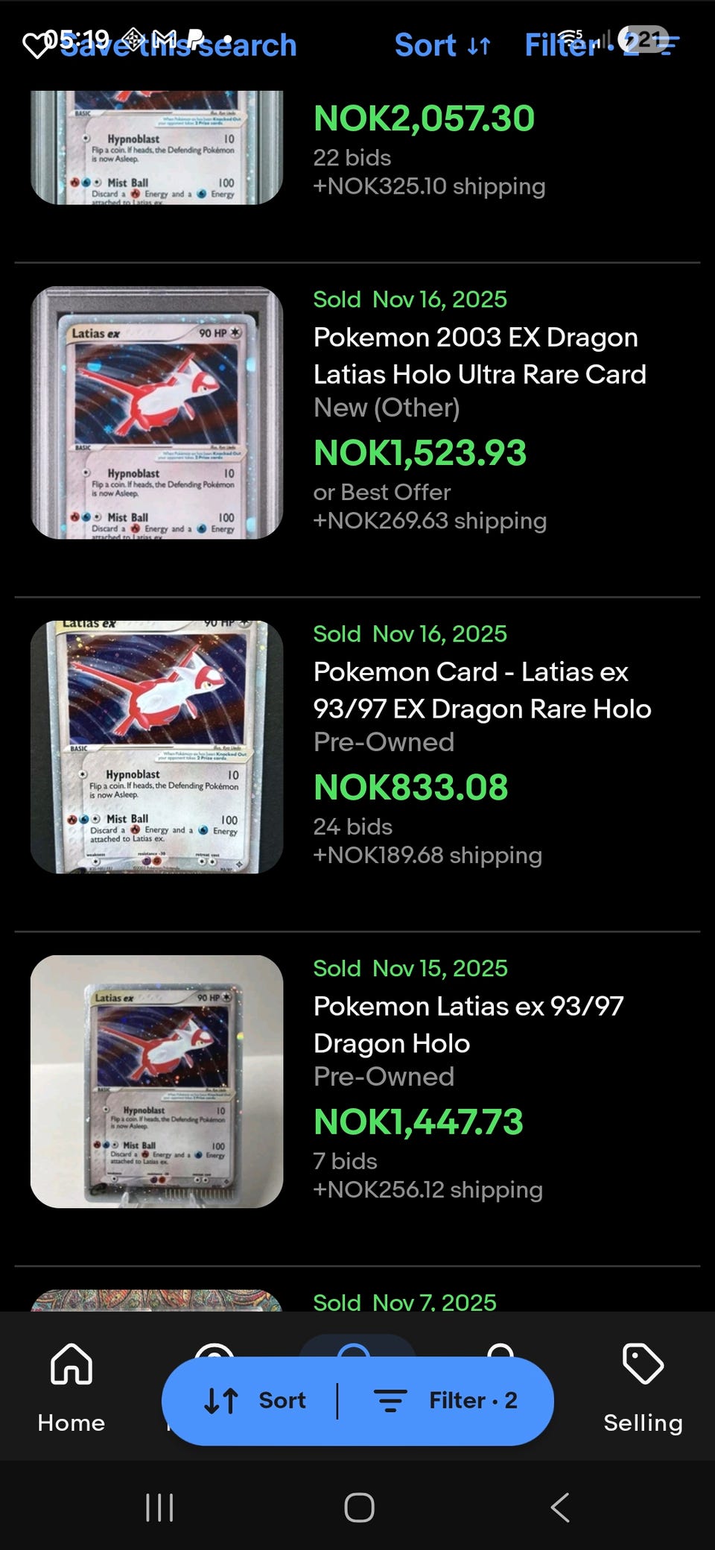Tap the Filter lines icon in the blue pill
Screen dimensions: 715x1550
point(390,1401)
